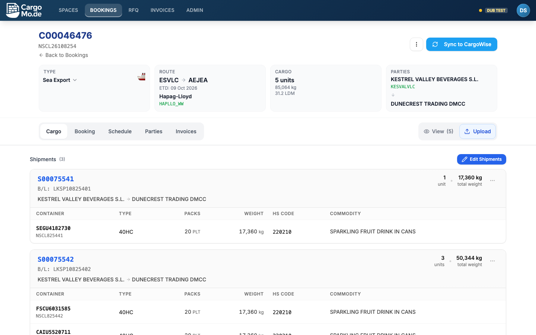
Task: Open the SPACES menu
Action: coord(68,10)
